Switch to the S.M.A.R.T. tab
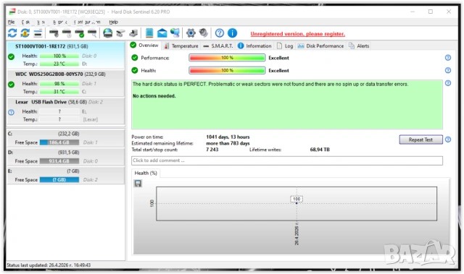464x274 pixels. pos(218,46)
